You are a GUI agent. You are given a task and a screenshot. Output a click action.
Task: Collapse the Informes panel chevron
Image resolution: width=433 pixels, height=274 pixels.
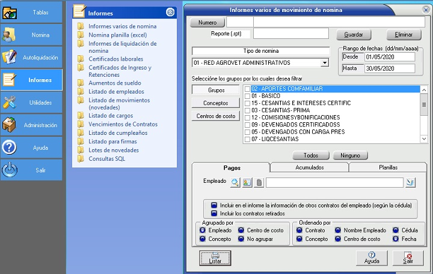(x=170, y=12)
